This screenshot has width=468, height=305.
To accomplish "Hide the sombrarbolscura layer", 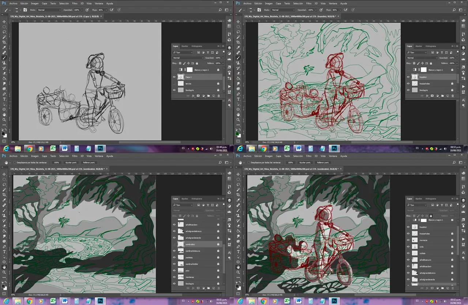I will [x=174, y=251].
